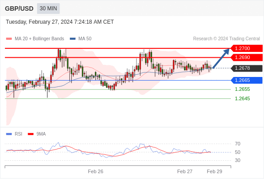Click the blue 1.2665 pivot price tag
The image size is (264, 179).
click(247, 80)
